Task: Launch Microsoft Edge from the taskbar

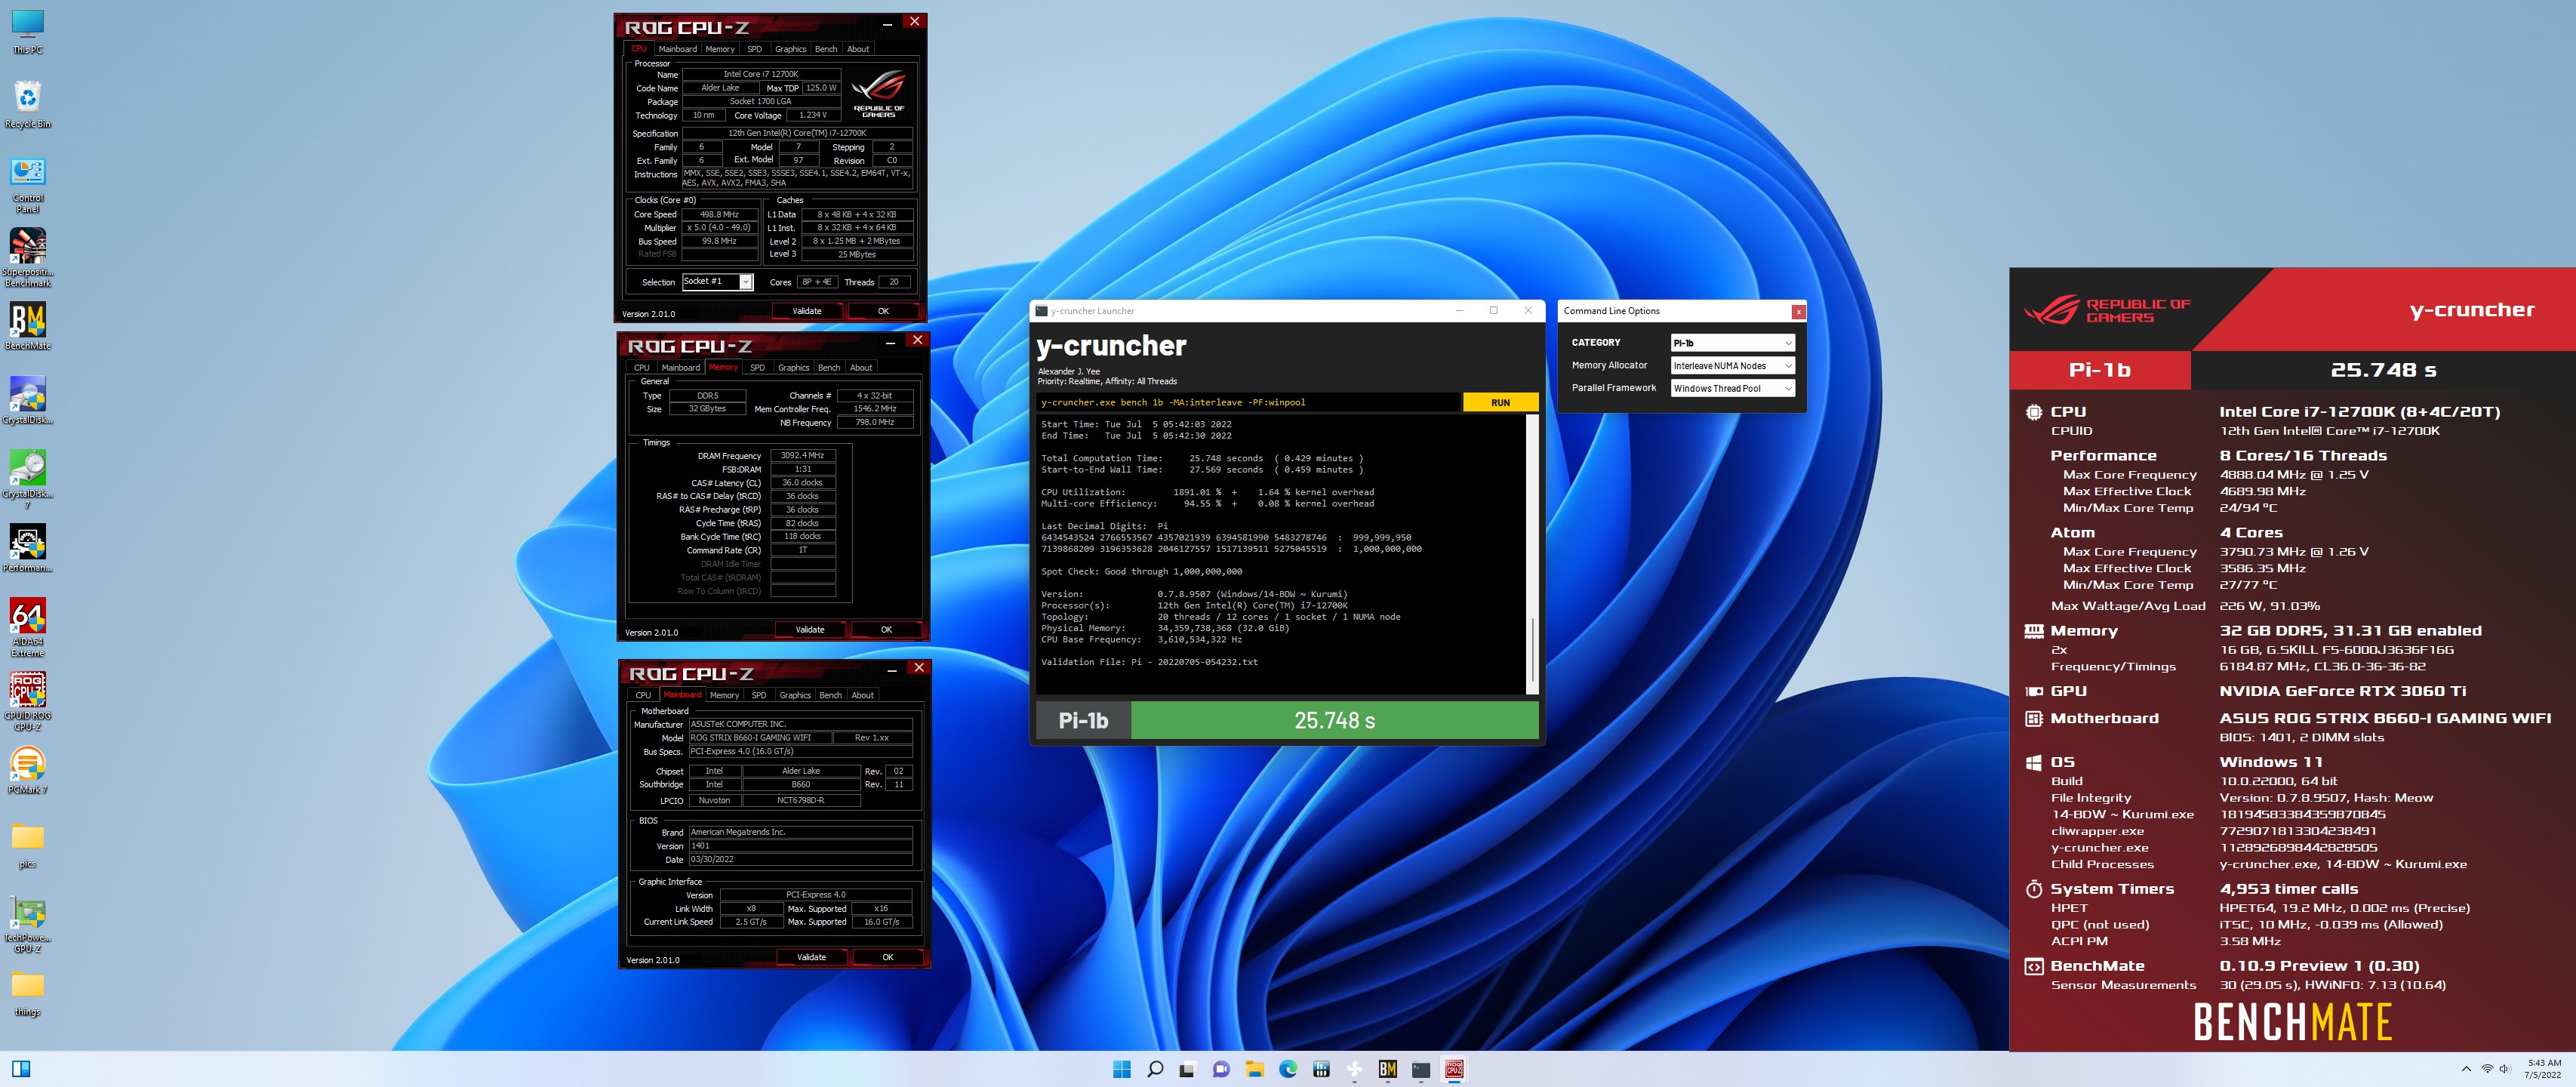Action: [1288, 1069]
